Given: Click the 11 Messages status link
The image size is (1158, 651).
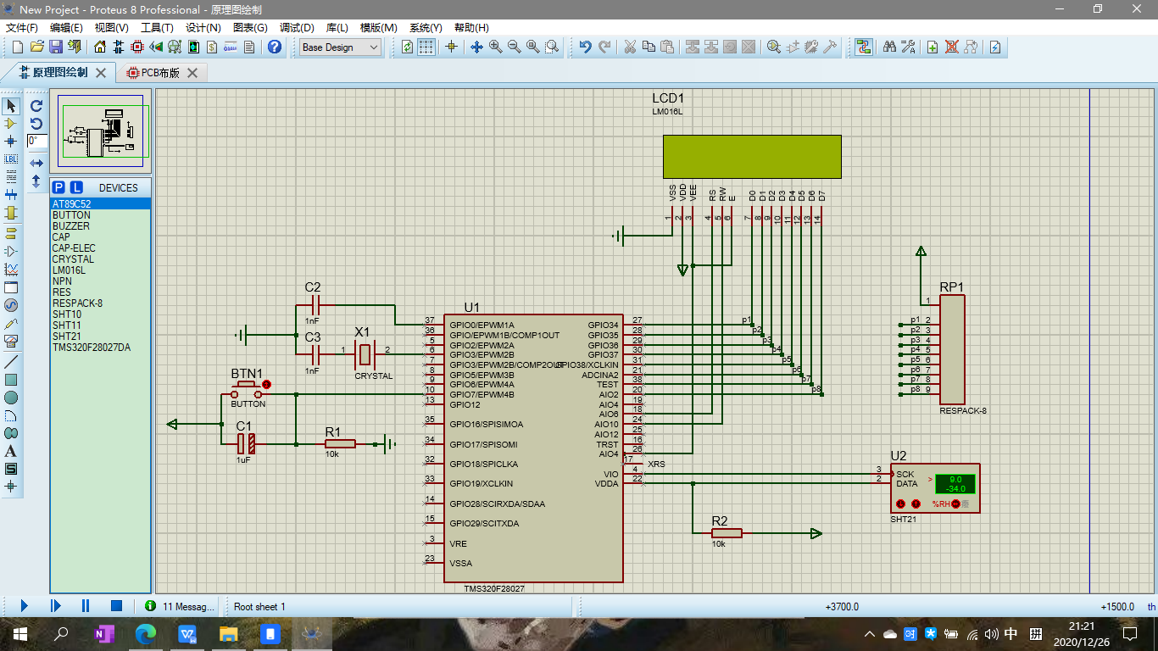Looking at the screenshot, I should tap(180, 607).
